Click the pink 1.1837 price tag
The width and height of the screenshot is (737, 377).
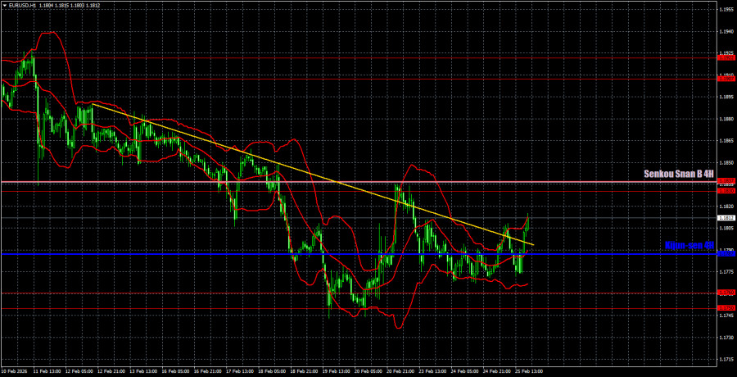[726, 181]
